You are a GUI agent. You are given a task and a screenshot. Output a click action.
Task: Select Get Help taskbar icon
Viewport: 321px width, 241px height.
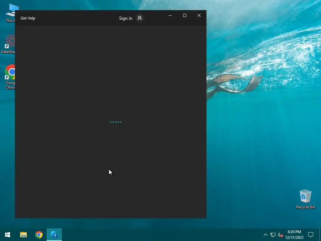point(54,235)
